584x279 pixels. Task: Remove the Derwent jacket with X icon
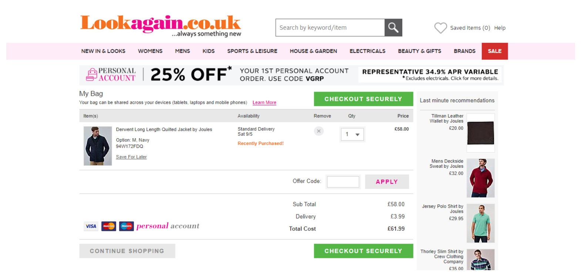319,131
